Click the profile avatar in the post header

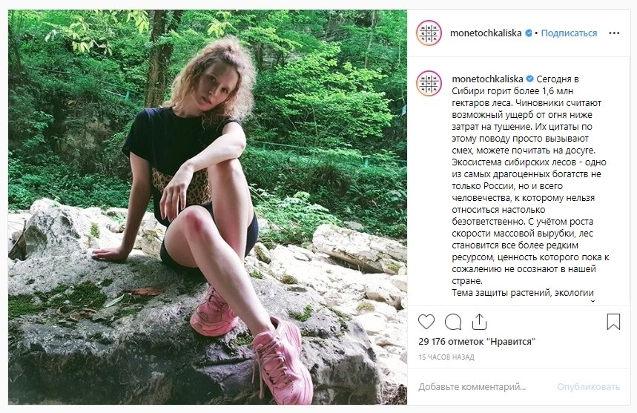pyautogui.click(x=429, y=33)
